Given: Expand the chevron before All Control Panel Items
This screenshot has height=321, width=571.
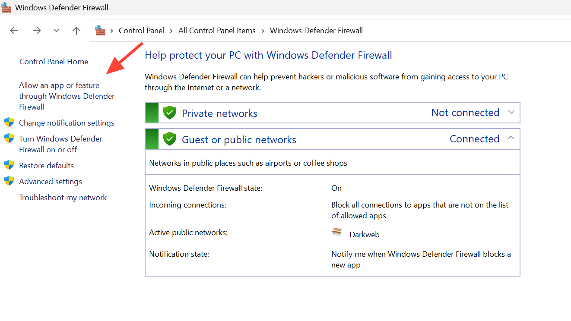Looking at the screenshot, I should pyautogui.click(x=171, y=31).
